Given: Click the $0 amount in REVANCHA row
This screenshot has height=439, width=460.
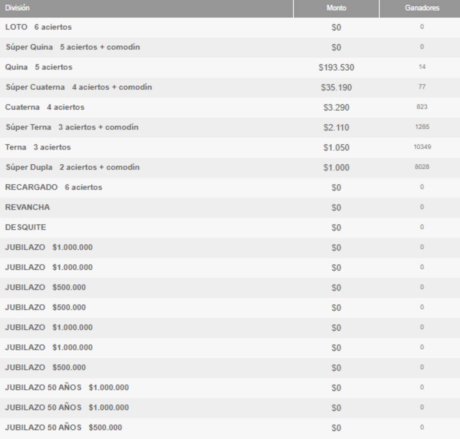Looking at the screenshot, I should (336, 208).
